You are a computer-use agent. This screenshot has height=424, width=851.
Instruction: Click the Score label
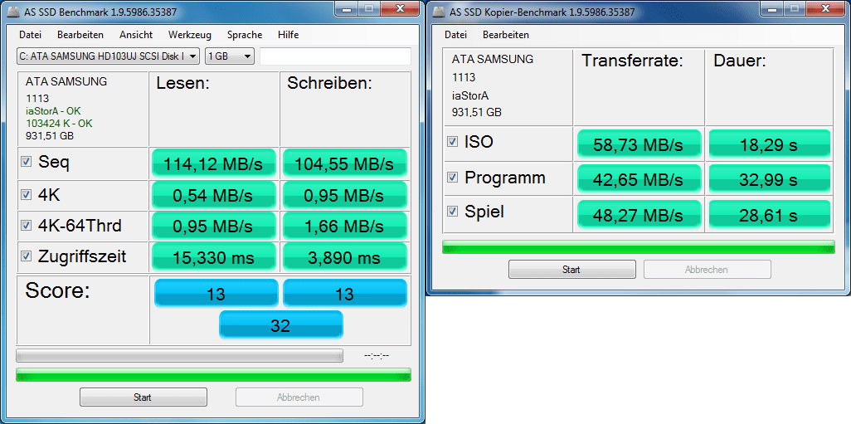(57, 291)
